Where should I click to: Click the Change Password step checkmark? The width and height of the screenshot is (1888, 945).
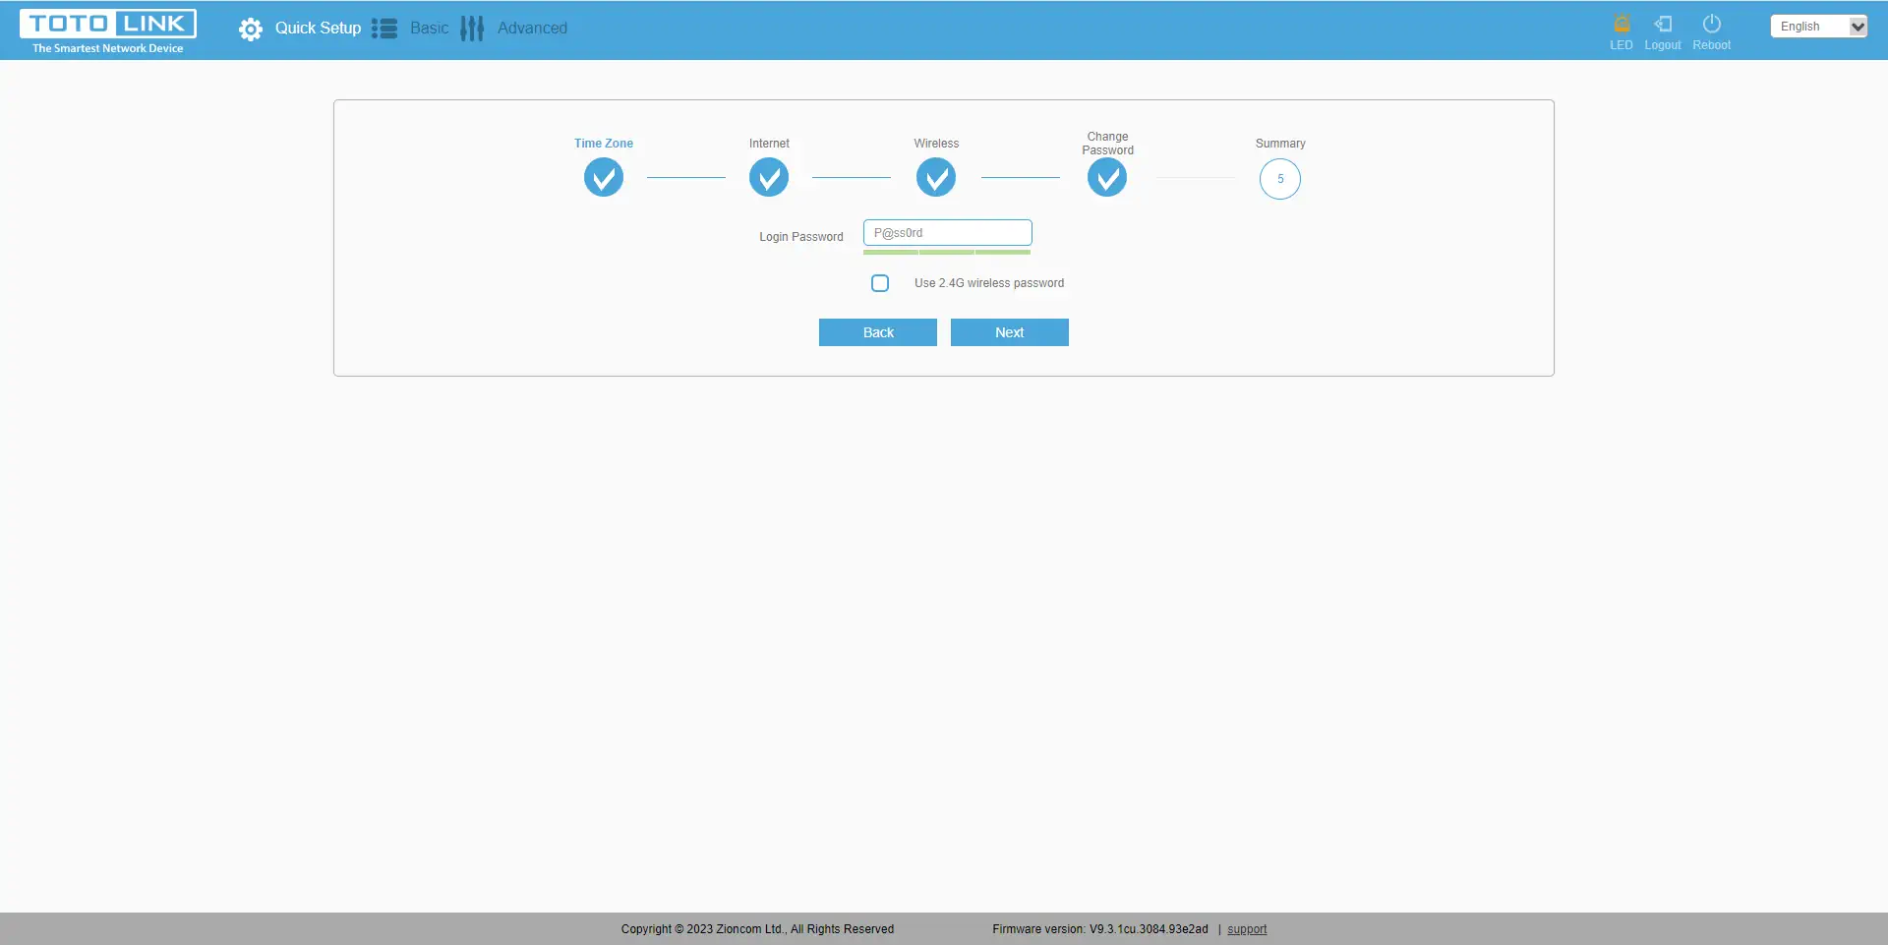click(1107, 178)
